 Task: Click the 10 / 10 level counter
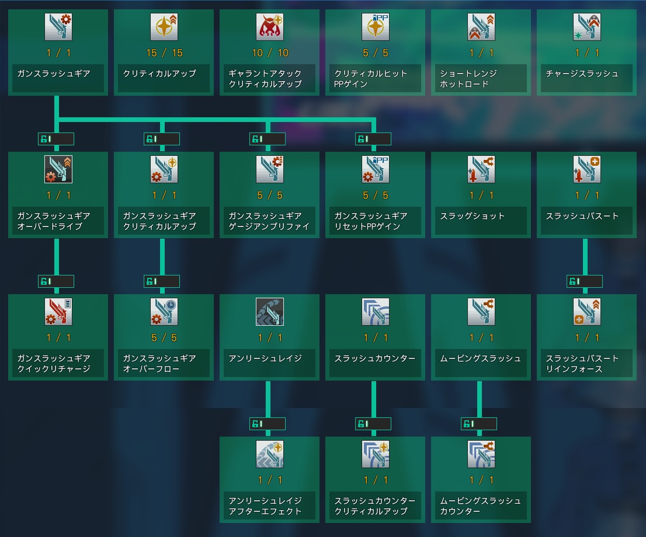pyautogui.click(x=270, y=53)
